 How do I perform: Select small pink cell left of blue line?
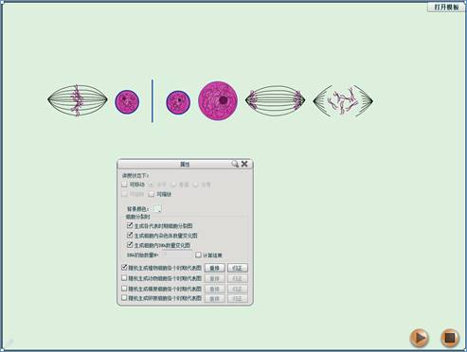[x=127, y=101]
